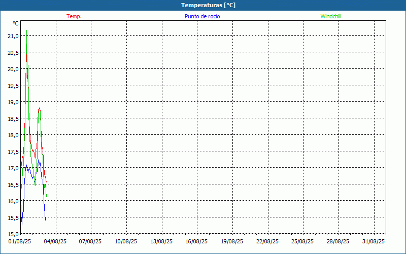The image size is (406, 254).
Task: Click the '01/08/25' date label
Action: 20,242
